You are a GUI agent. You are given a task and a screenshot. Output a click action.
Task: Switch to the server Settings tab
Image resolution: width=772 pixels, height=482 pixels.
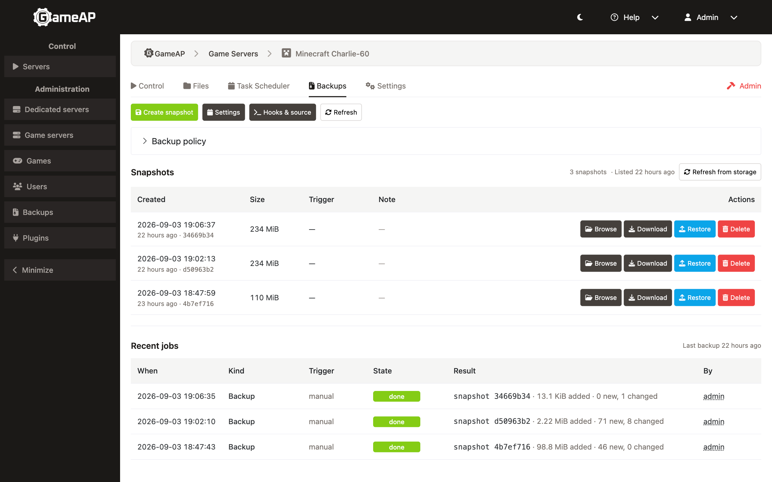click(x=386, y=86)
